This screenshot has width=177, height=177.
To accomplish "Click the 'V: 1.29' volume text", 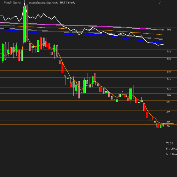I will tap(170, 149).
